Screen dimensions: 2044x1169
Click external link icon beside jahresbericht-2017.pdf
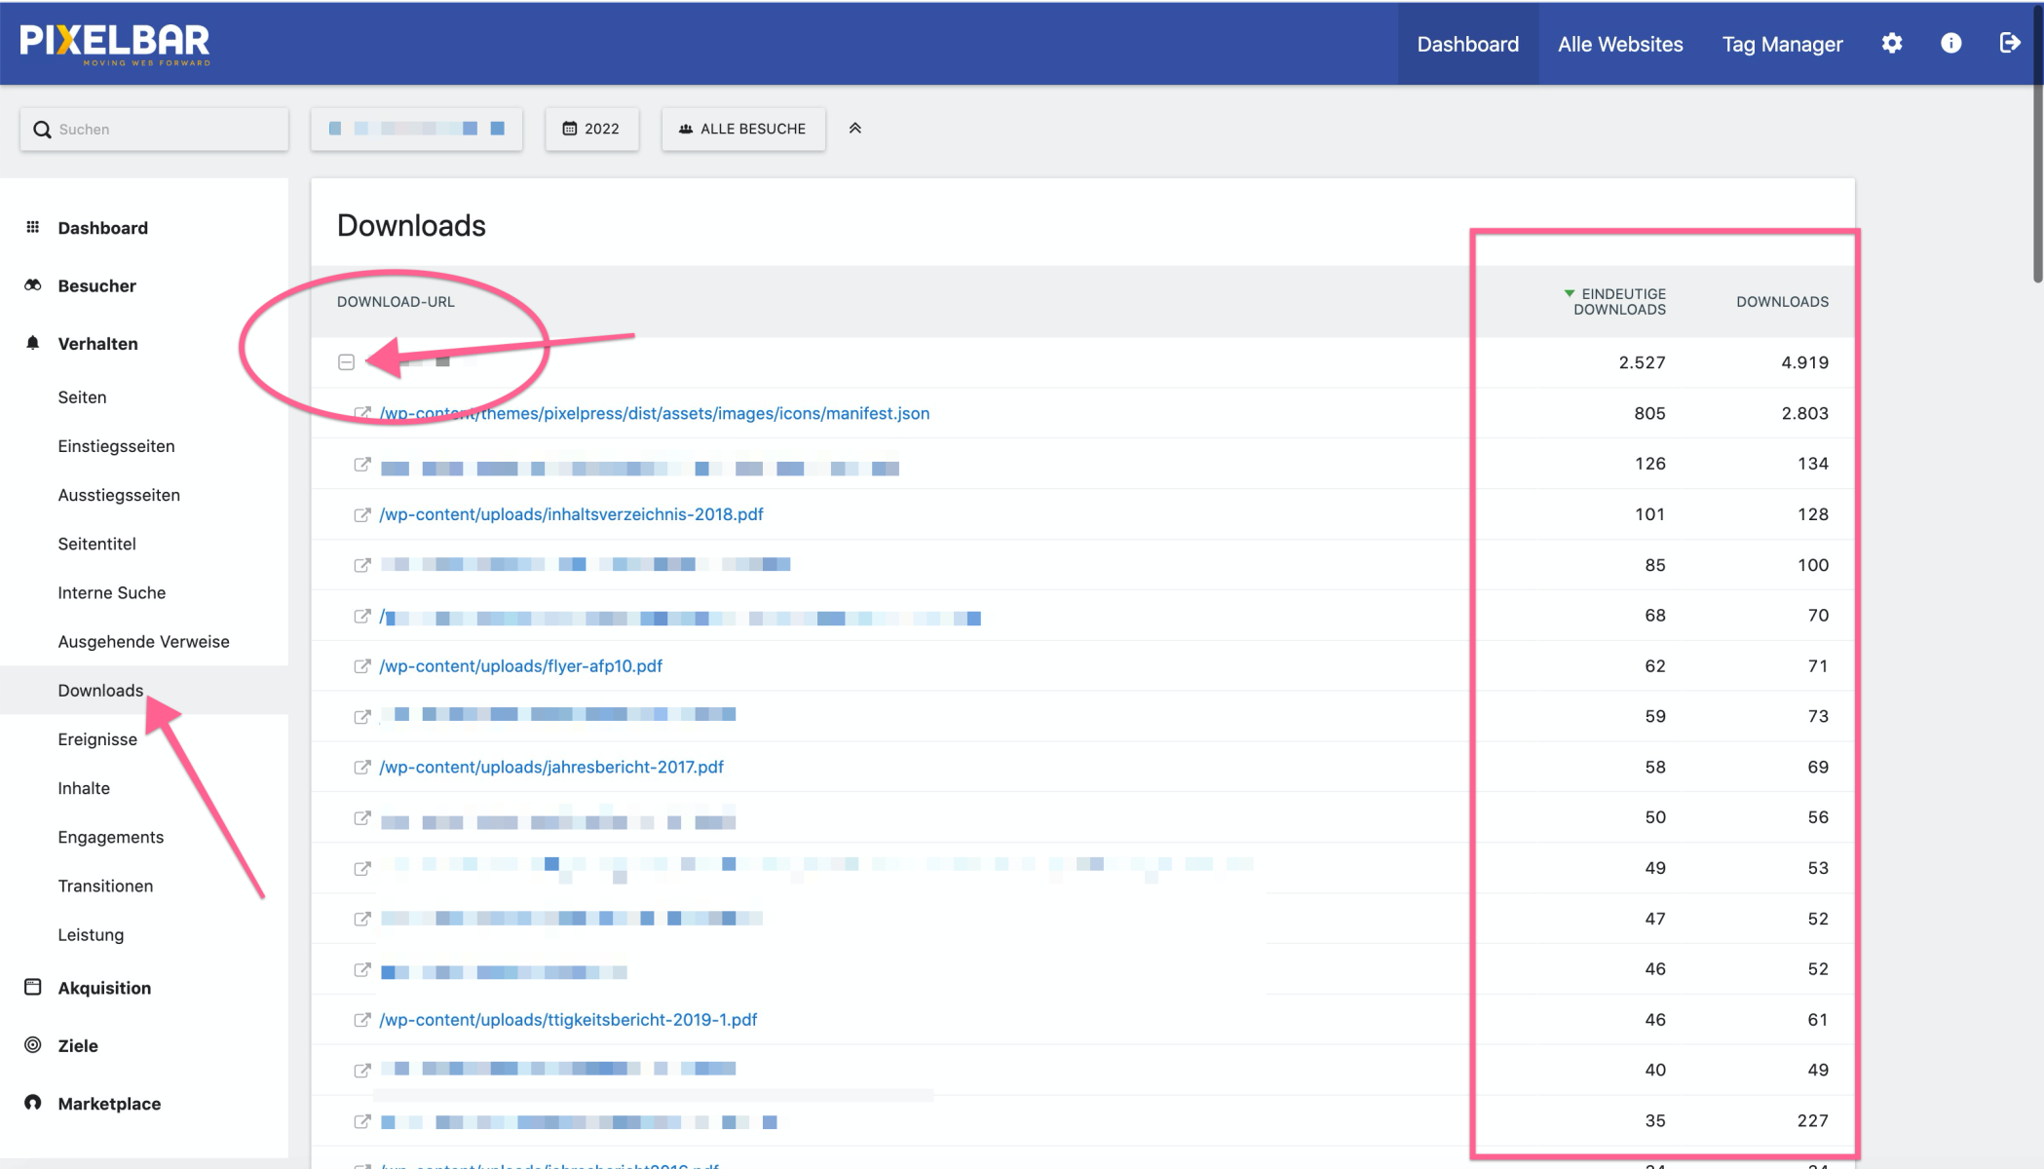tap(362, 768)
